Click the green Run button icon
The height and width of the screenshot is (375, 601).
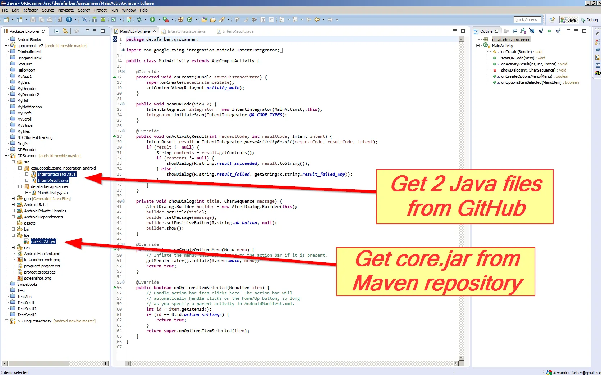point(152,19)
